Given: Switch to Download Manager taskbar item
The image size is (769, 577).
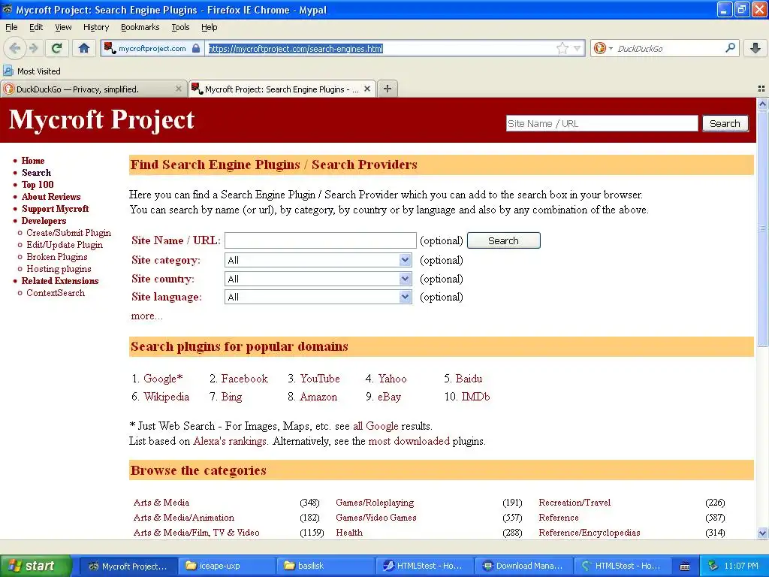Looking at the screenshot, I should point(523,566).
